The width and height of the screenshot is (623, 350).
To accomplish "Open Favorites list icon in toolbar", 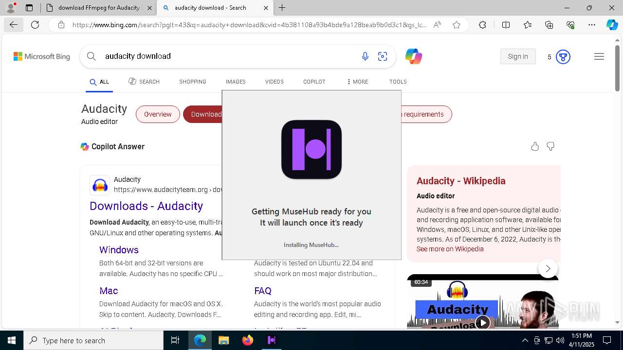I will coord(528,25).
